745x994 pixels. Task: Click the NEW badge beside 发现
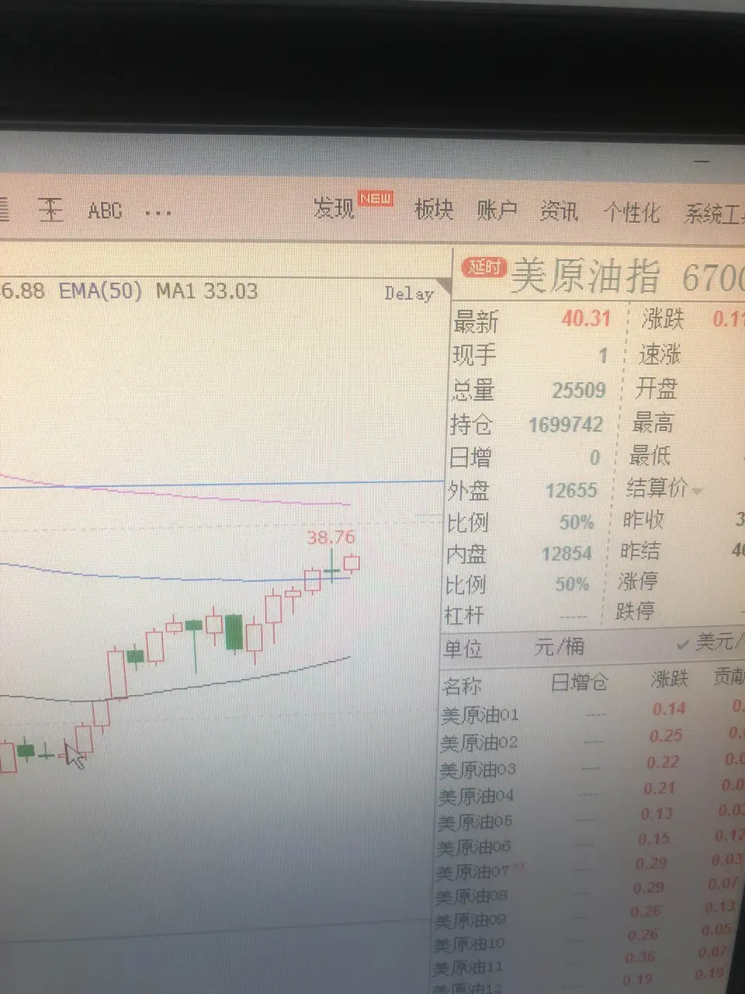pos(376,199)
